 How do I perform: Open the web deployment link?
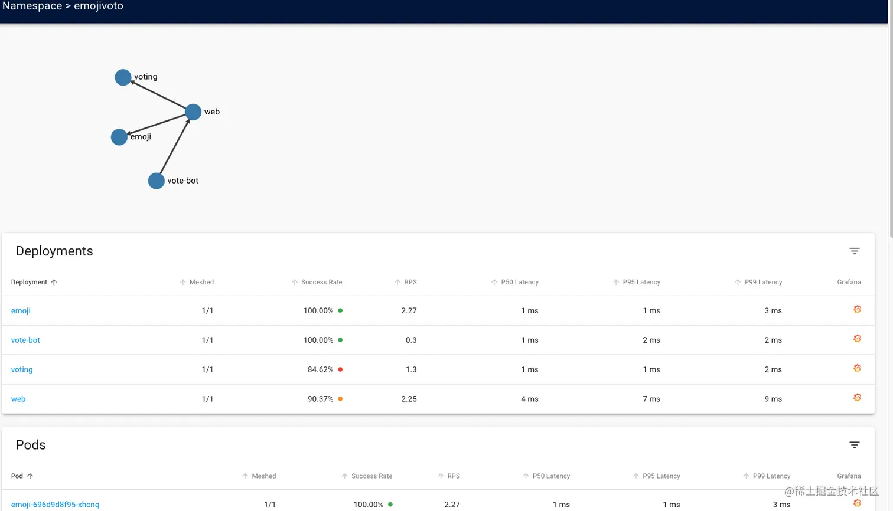[x=18, y=399]
